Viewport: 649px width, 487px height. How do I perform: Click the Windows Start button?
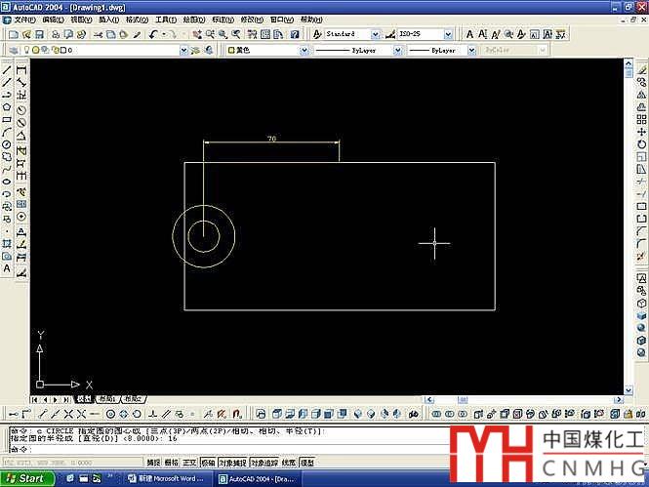(x=27, y=479)
